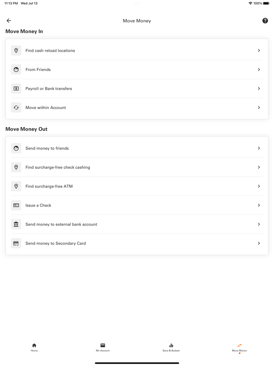
Task: Tap the back arrow
Action: (9, 20)
